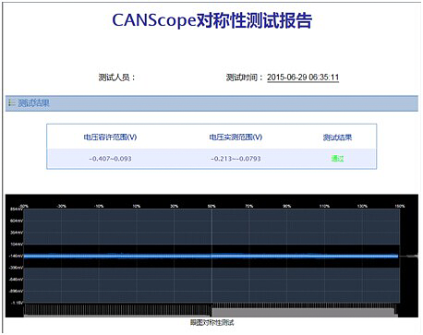Click the blue waveform trace in the chart
The image size is (423, 335).
(x=211, y=256)
